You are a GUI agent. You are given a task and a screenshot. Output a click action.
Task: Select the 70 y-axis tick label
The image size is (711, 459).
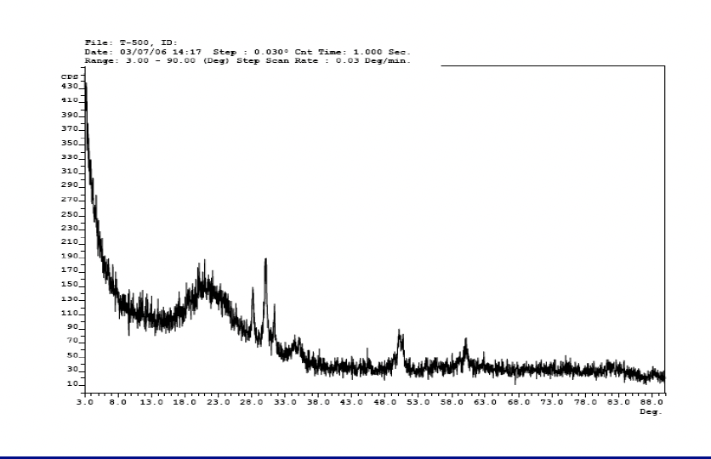coord(72,341)
